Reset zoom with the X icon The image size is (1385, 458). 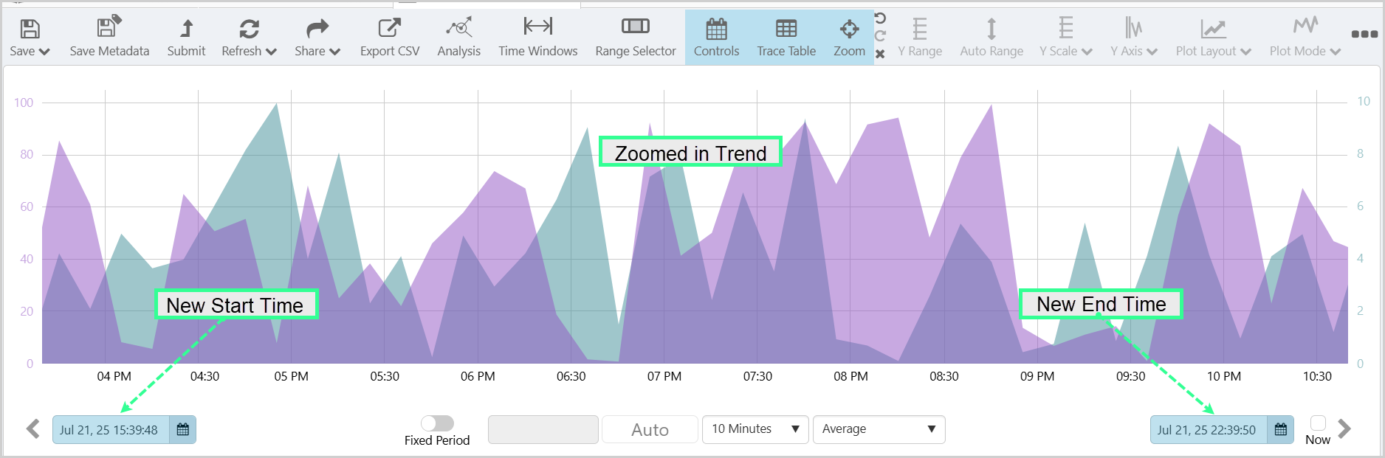pyautogui.click(x=880, y=54)
